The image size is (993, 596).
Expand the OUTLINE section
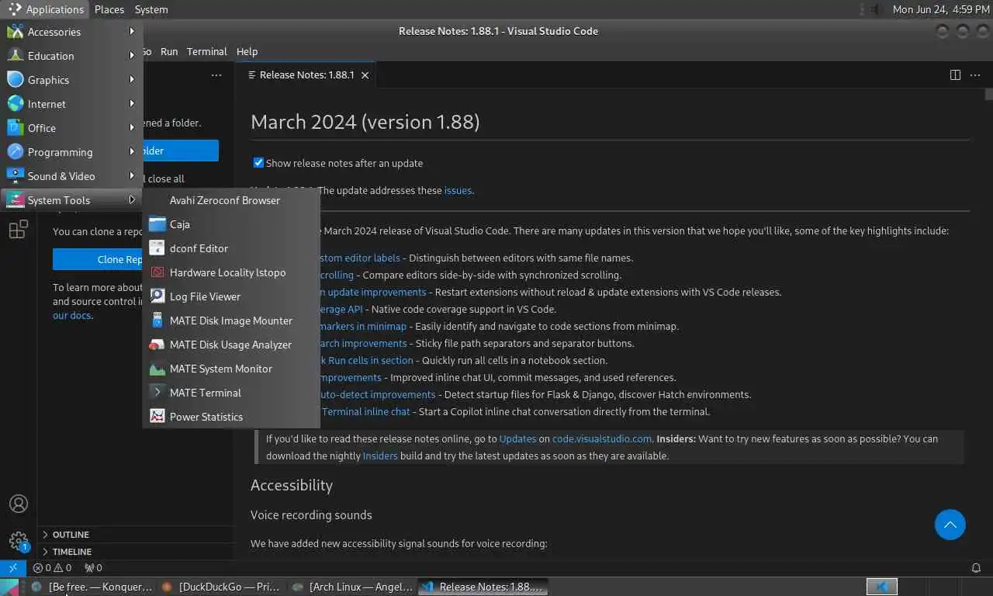pyautogui.click(x=136, y=535)
